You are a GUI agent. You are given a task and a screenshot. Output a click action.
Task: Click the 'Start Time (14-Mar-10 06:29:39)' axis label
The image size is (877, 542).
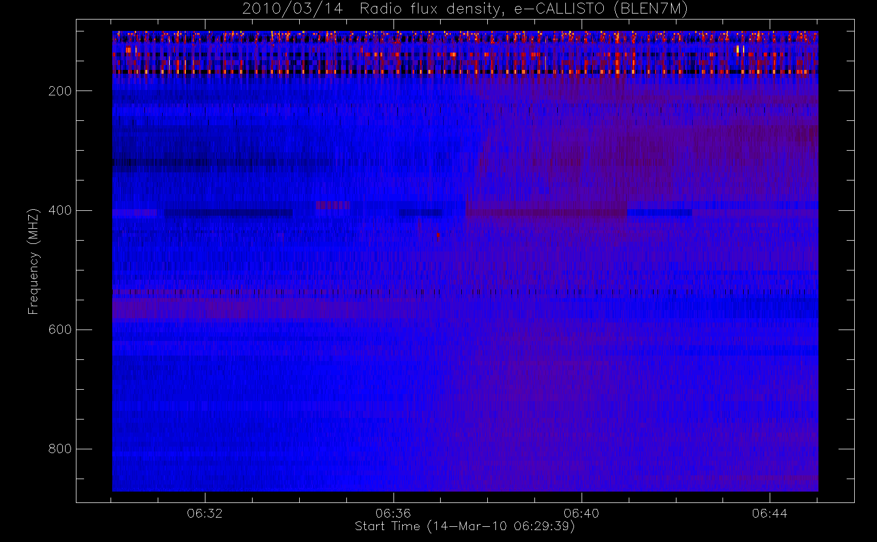coord(465,526)
